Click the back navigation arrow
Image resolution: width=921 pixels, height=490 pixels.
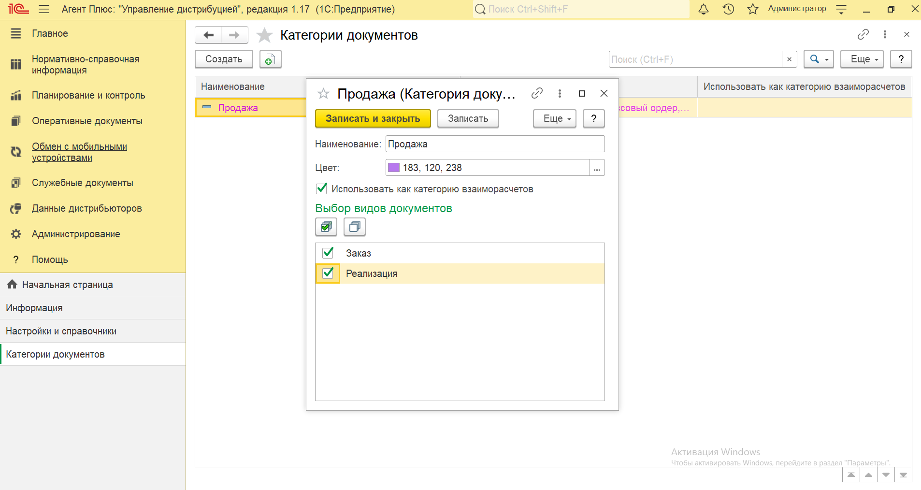tap(209, 35)
